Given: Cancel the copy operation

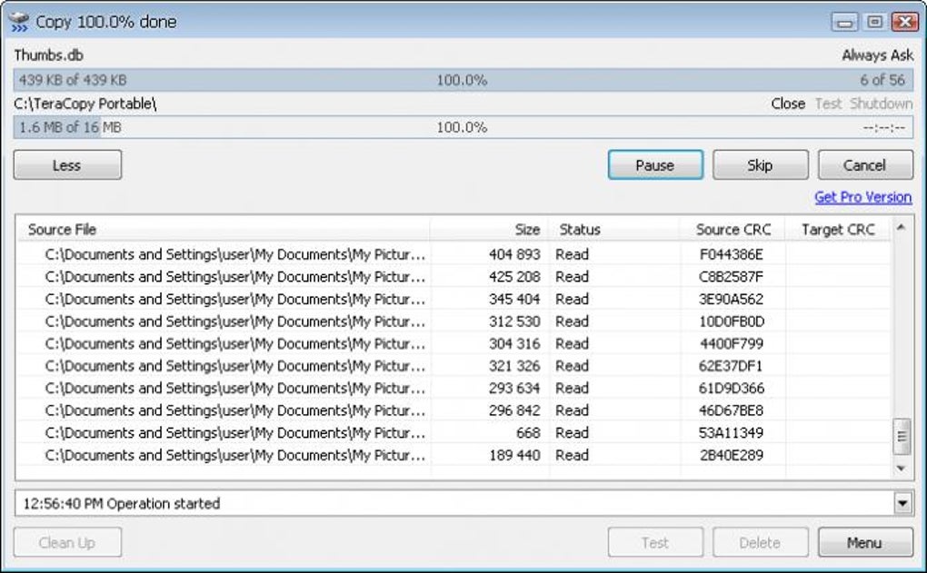Looking at the screenshot, I should pyautogui.click(x=865, y=164).
